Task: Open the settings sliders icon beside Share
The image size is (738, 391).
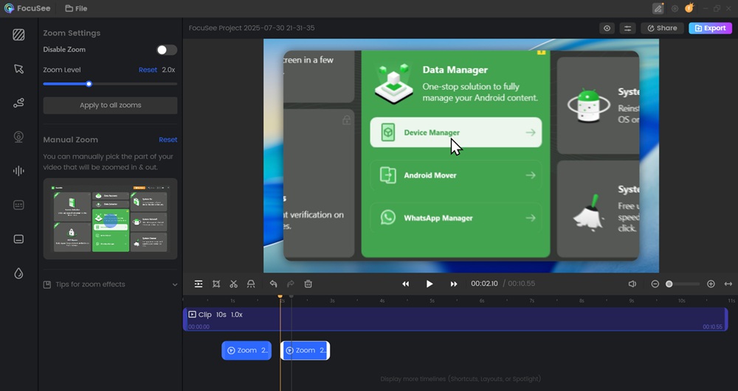Action: [x=627, y=28]
